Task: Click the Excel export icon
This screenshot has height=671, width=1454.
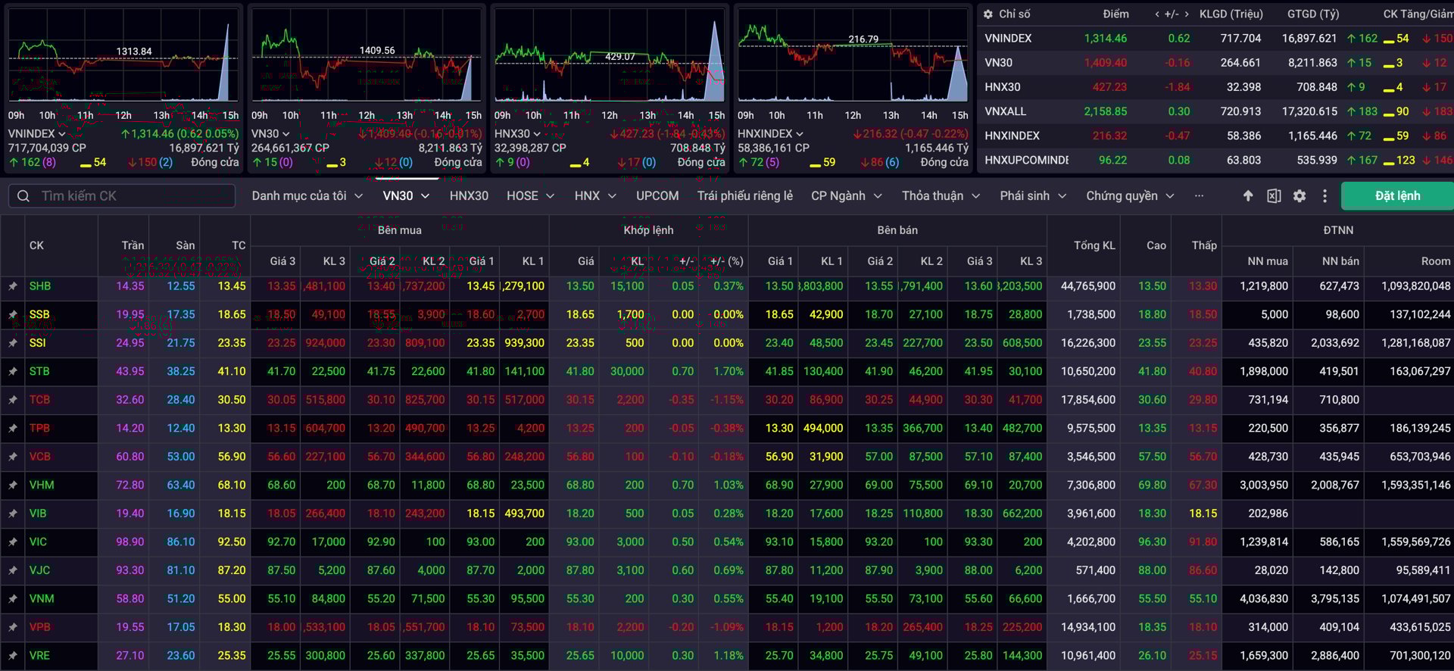Action: coord(1274,196)
